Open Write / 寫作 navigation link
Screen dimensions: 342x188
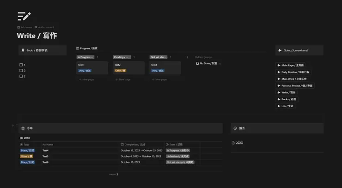287,92
